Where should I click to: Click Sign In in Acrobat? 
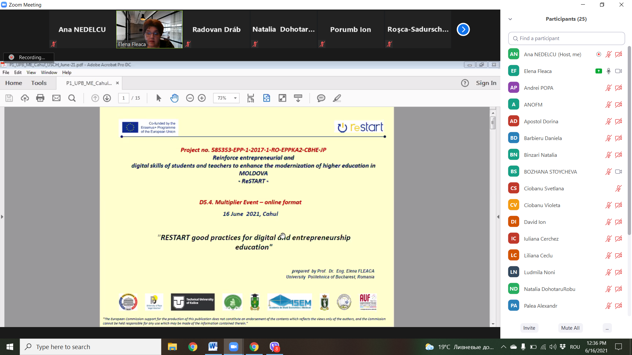tap(486, 83)
